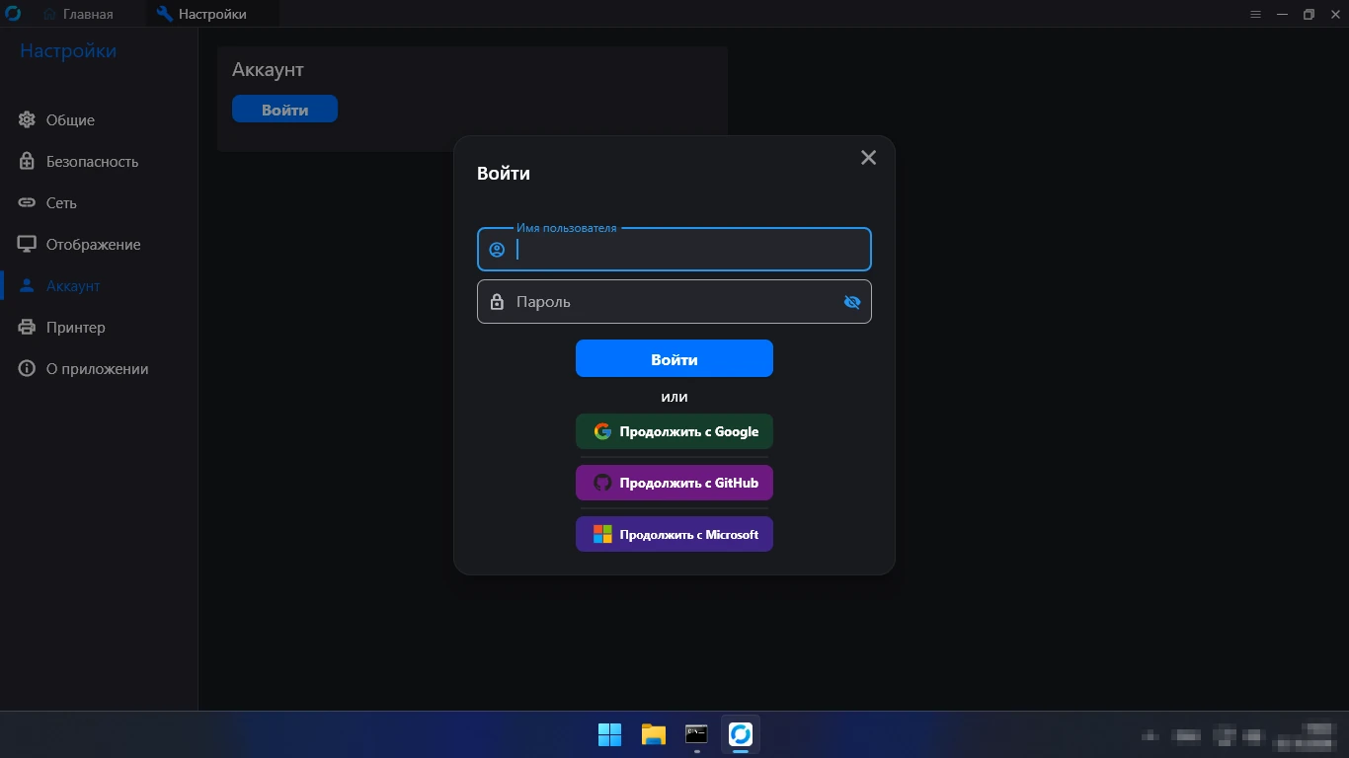Click the Войти button in the Аккаунт panel

pos(284,110)
